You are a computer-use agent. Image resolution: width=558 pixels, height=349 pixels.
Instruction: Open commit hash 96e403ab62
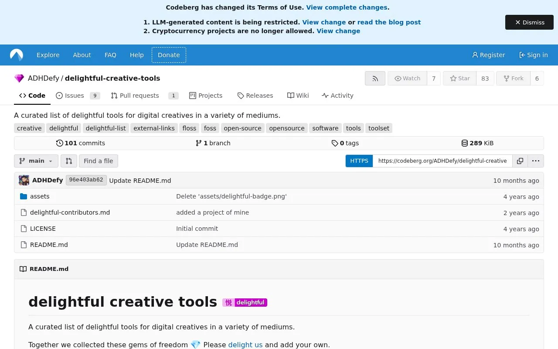86,180
